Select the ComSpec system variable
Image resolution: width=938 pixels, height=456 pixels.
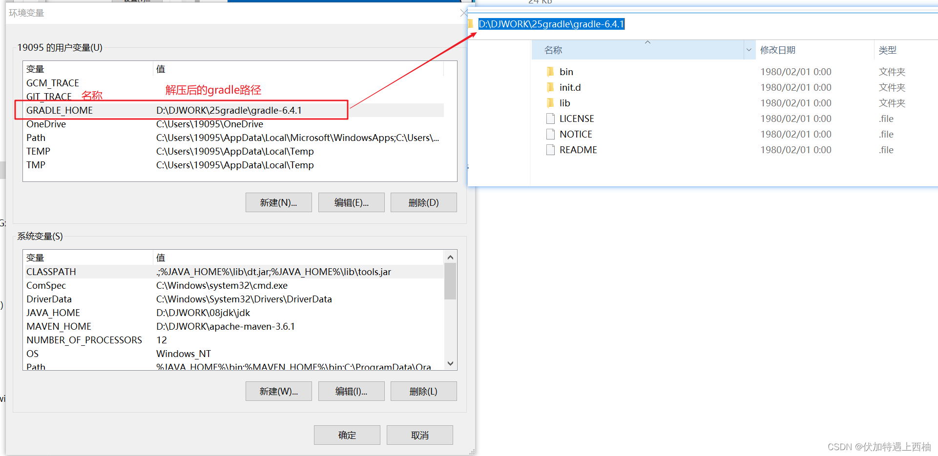(x=234, y=285)
